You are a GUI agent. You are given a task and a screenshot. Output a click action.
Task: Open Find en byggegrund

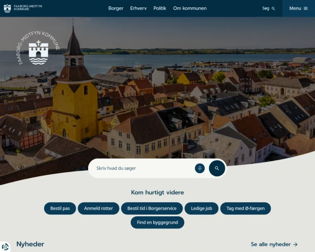pyautogui.click(x=157, y=223)
